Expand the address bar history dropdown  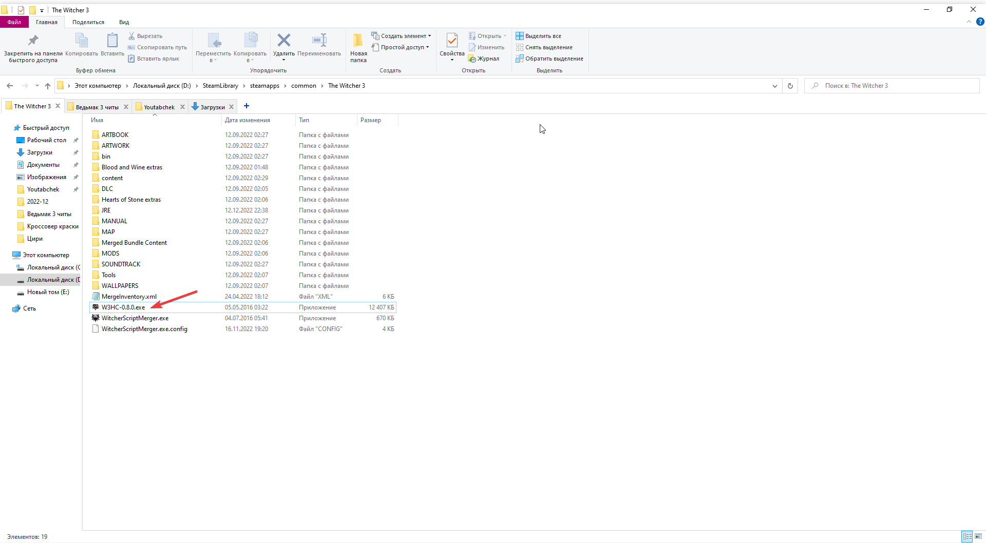point(774,86)
